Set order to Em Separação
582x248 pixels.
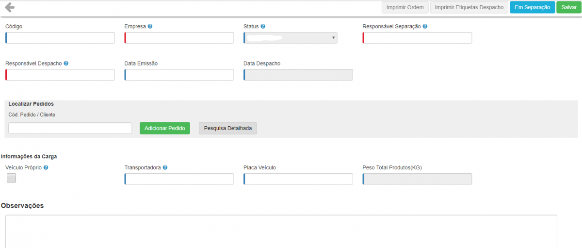tap(532, 7)
